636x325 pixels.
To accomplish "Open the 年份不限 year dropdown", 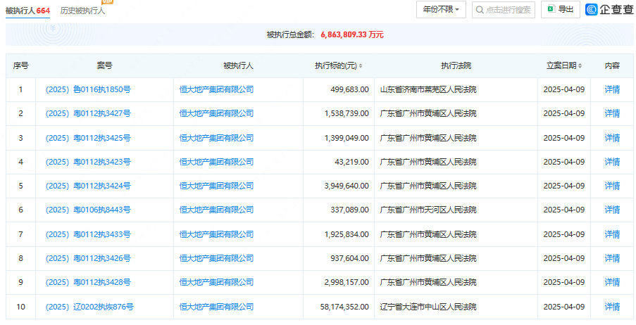I will click(x=441, y=10).
